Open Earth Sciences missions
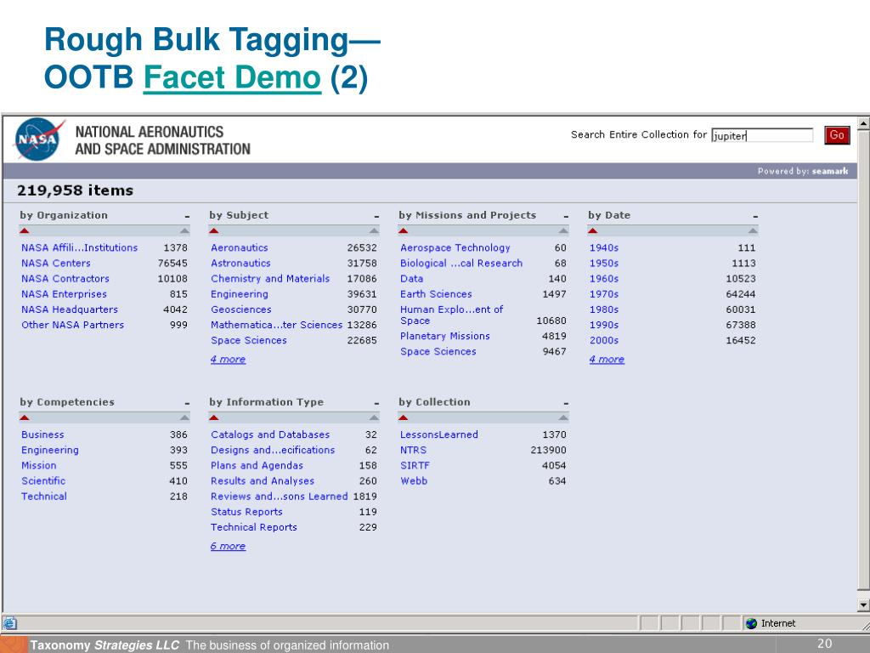This screenshot has width=870, height=653. (436, 294)
